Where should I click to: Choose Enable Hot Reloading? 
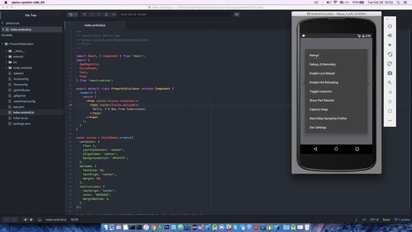click(336, 82)
